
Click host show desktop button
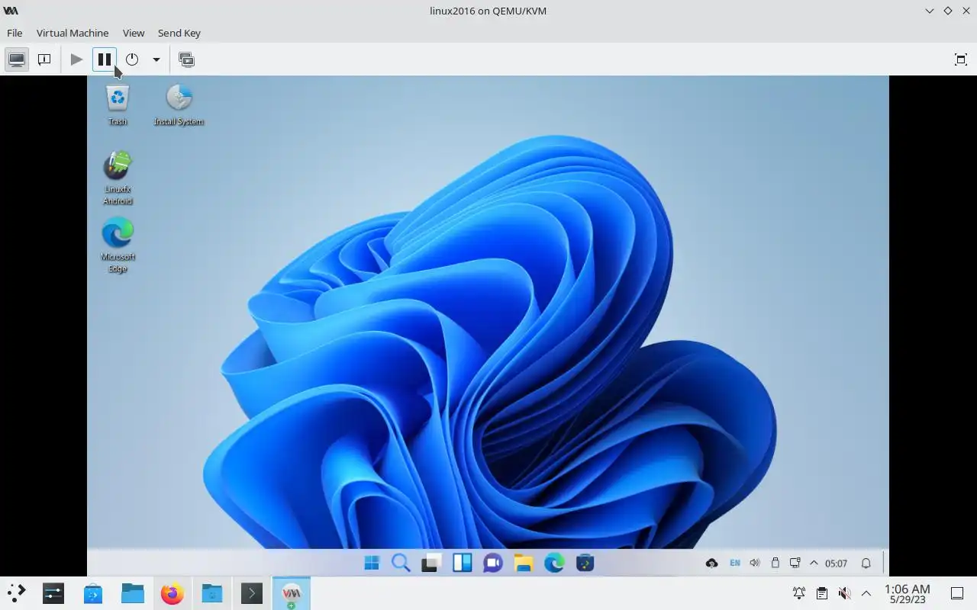pos(957,593)
